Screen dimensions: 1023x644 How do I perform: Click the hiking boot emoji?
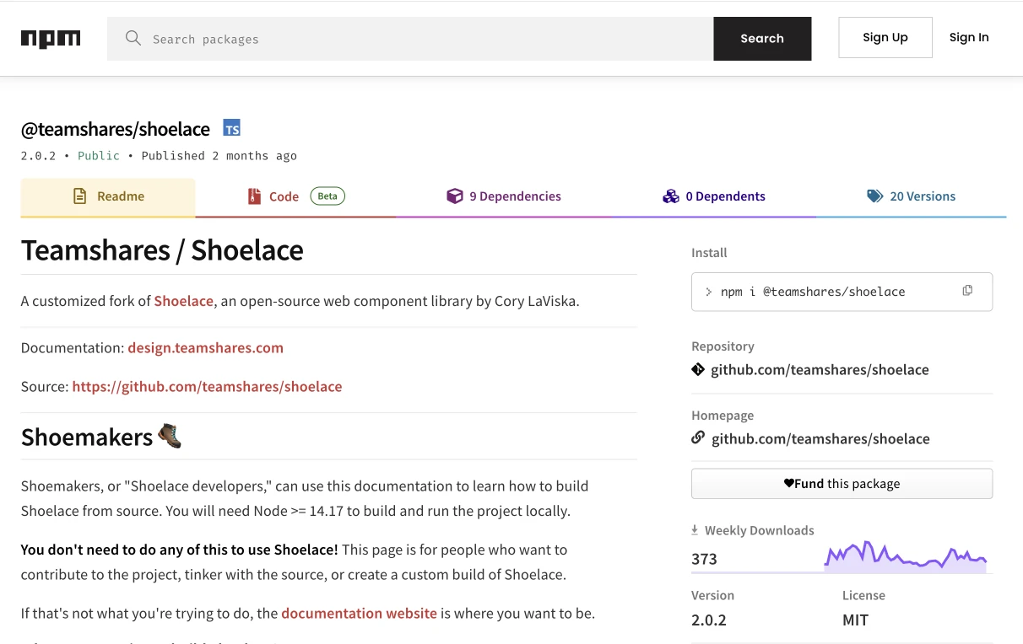click(x=170, y=436)
